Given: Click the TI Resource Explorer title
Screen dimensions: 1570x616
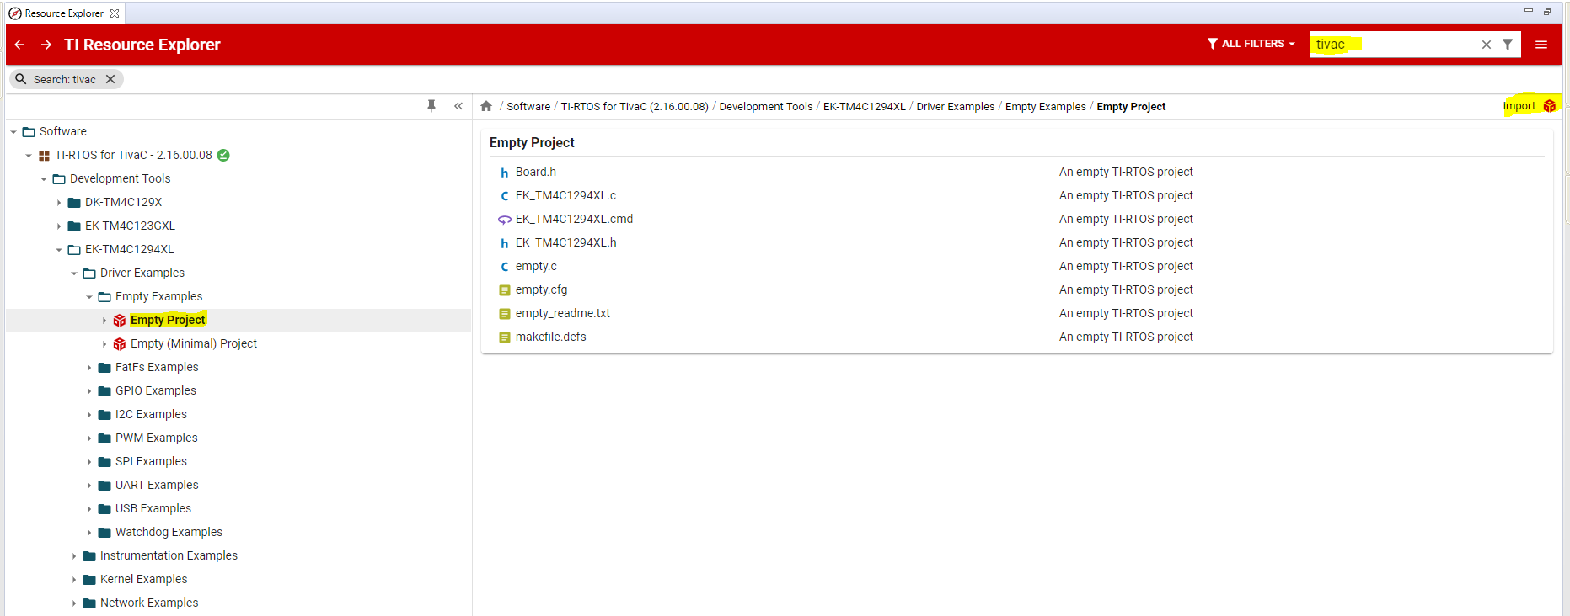Looking at the screenshot, I should pyautogui.click(x=142, y=45).
